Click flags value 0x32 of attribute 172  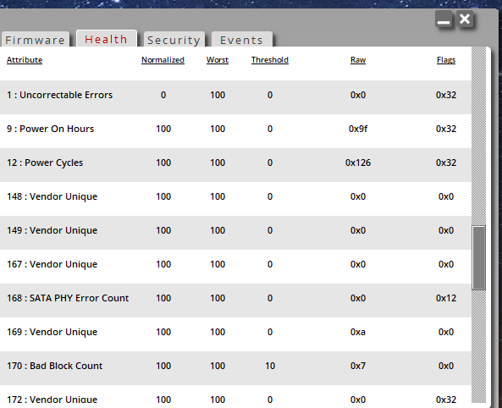446,400
